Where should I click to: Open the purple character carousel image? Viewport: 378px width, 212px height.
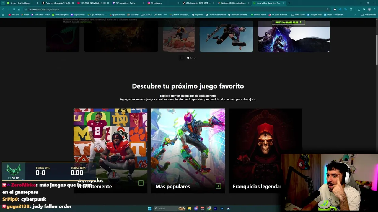click(x=294, y=36)
